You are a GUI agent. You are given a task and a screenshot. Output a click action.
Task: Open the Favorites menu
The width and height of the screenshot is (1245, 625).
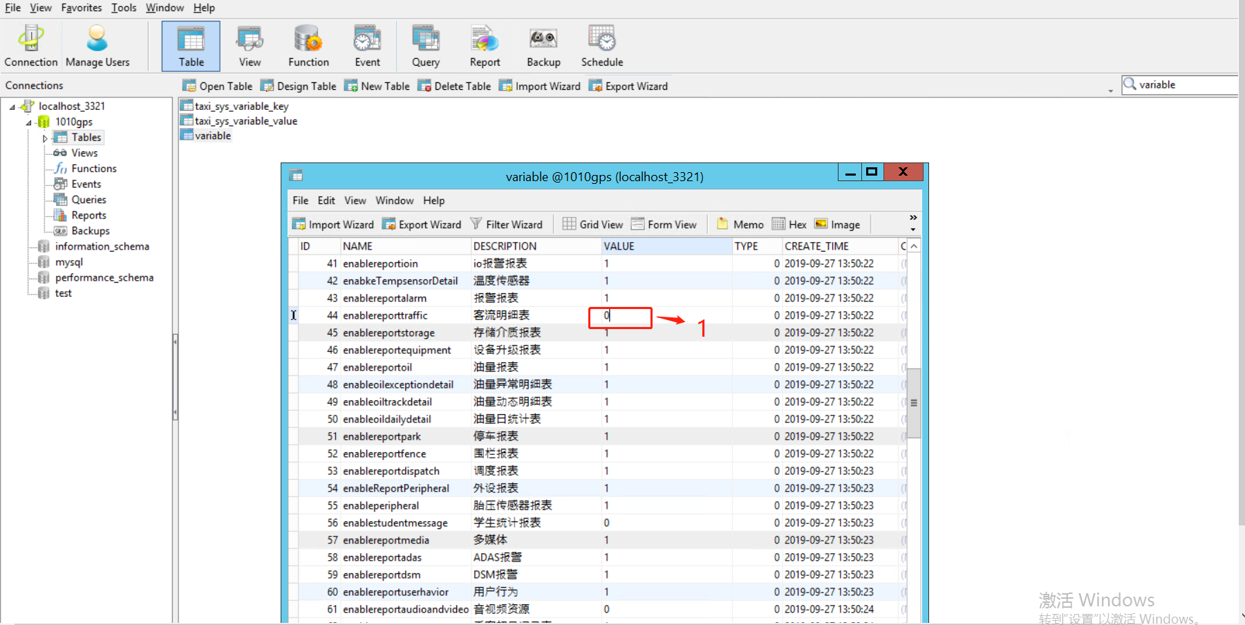pyautogui.click(x=82, y=8)
